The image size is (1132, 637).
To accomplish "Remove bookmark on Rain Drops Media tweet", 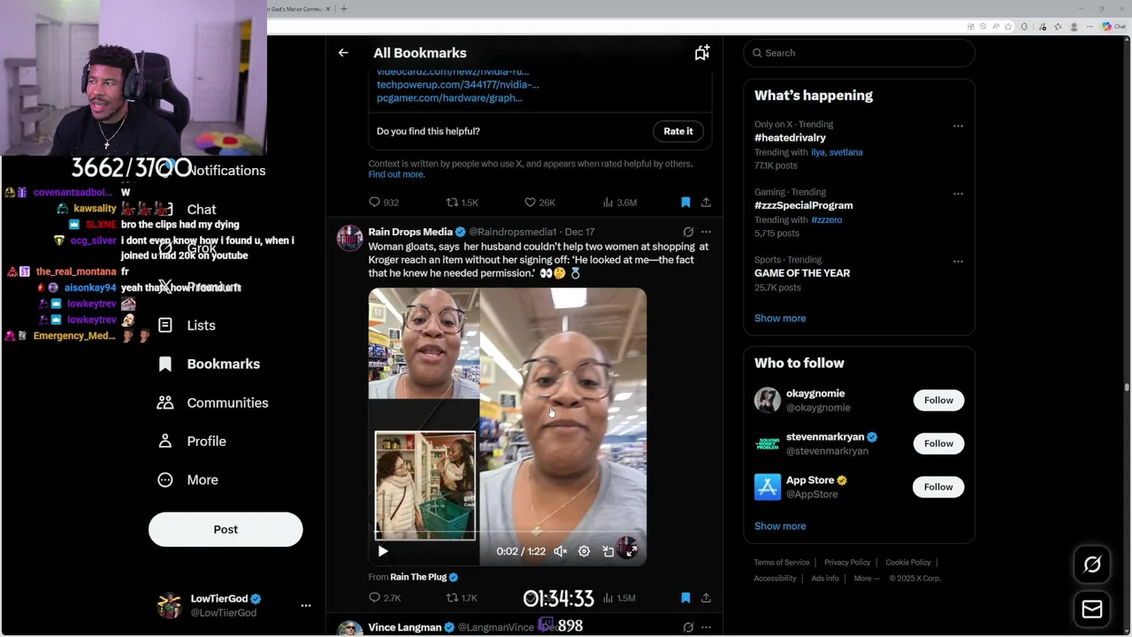I will click(685, 598).
